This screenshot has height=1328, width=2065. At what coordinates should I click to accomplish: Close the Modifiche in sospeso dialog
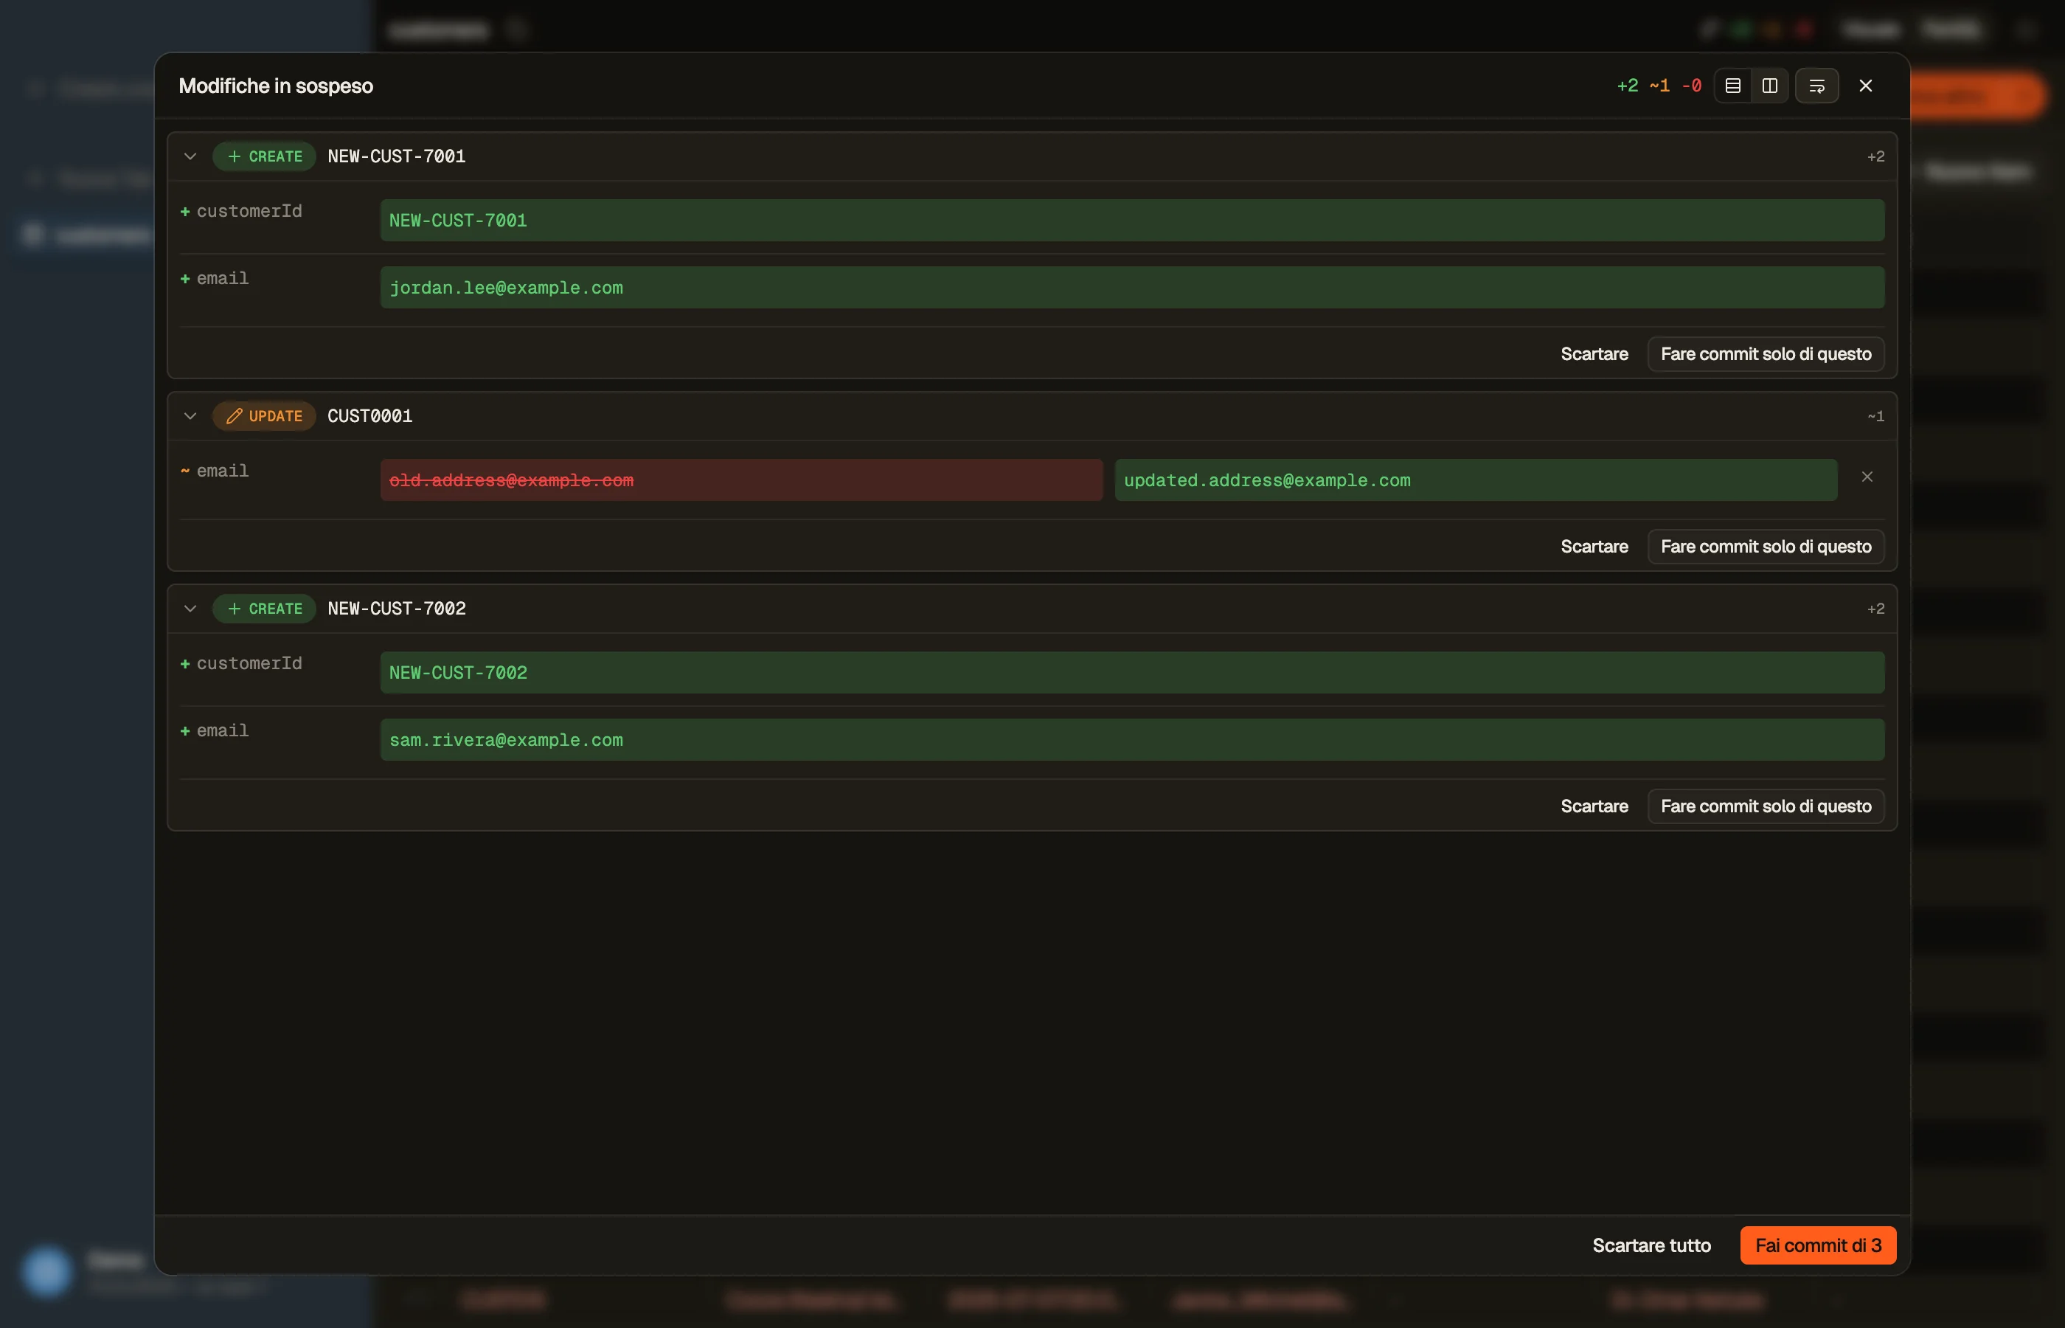(x=1866, y=86)
